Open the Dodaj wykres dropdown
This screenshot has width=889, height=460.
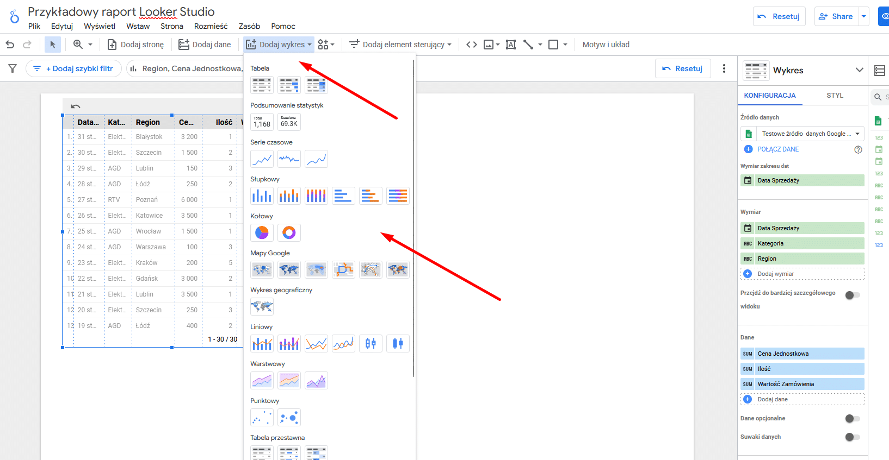(279, 45)
